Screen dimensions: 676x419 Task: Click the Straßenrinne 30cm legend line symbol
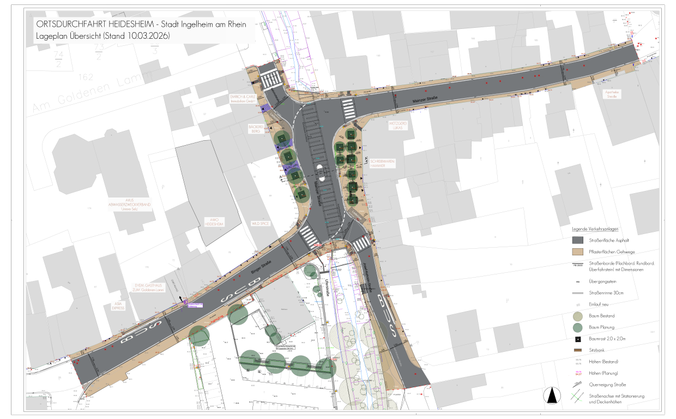click(577, 293)
